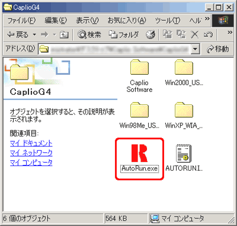Open the Back button history dropdown
Screen dimensions: 237x226
click(x=34, y=35)
